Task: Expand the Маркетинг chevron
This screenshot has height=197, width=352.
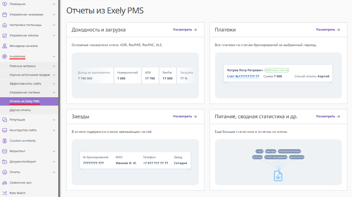Action: [54, 151]
